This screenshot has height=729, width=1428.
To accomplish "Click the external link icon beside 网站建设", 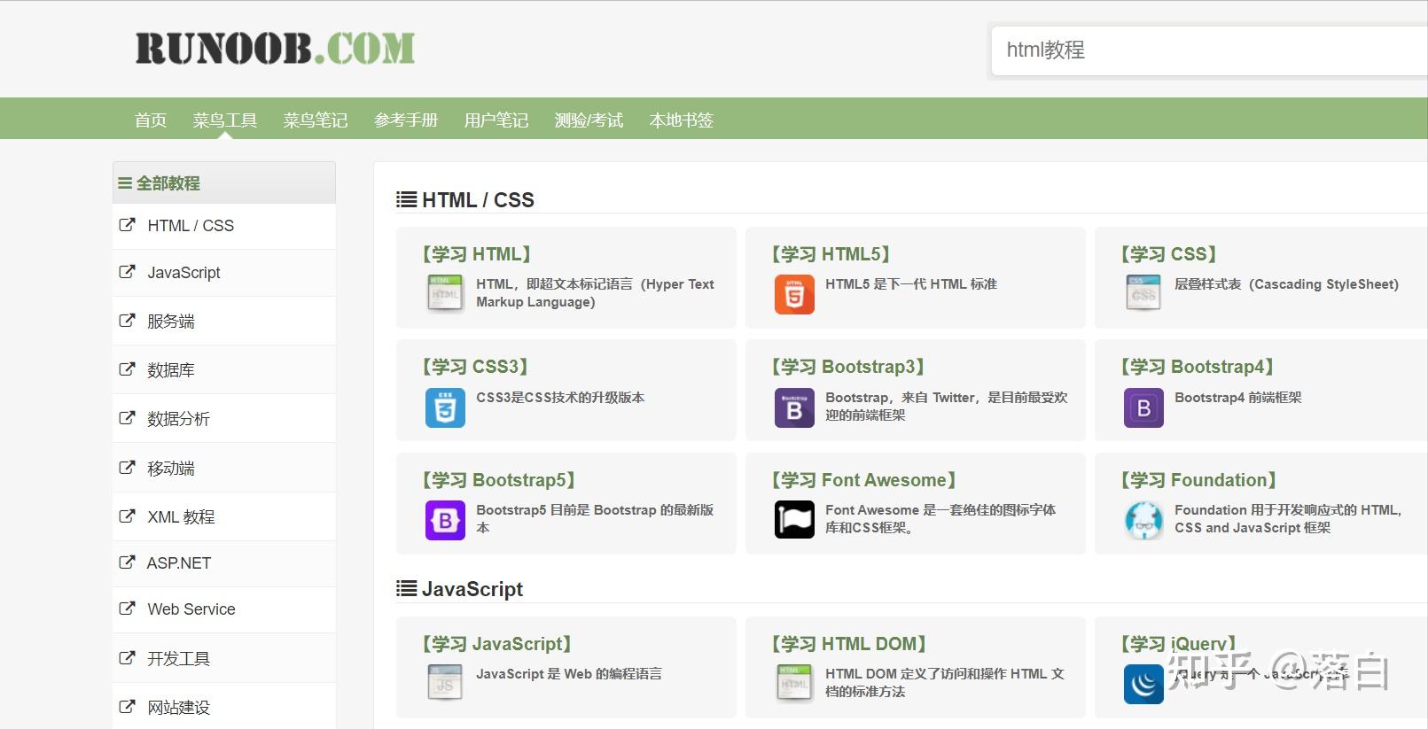I will click(x=128, y=707).
